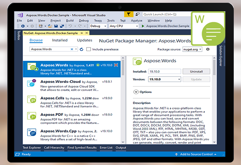Click Add to Source Control
Viewport: 241px width, 165px height.
pos(197,154)
